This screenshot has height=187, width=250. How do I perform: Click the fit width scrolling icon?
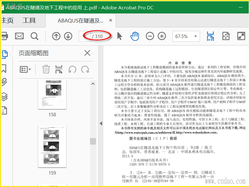pos(210,36)
